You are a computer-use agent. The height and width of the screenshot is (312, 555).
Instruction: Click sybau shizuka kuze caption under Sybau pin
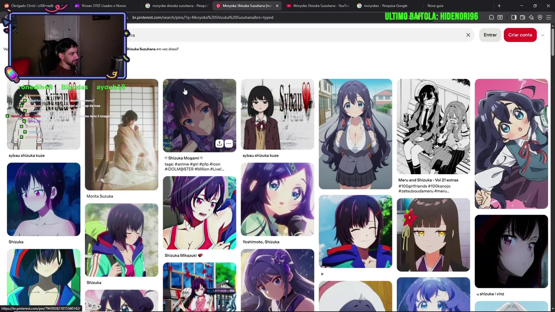click(x=261, y=156)
